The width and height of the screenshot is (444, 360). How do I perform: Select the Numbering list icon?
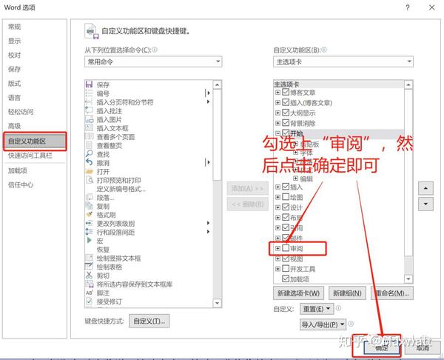tap(90, 93)
